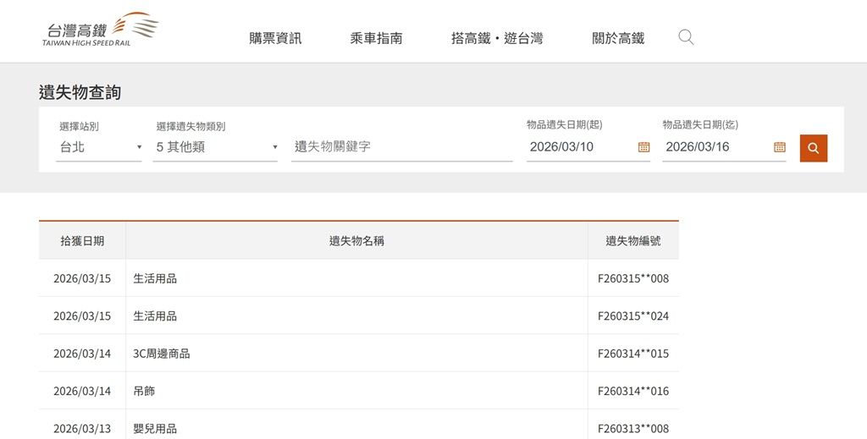Select the 遺失物名稱 column header

[x=356, y=241]
